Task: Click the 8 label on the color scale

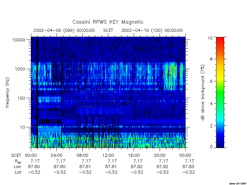Action: 211,59
